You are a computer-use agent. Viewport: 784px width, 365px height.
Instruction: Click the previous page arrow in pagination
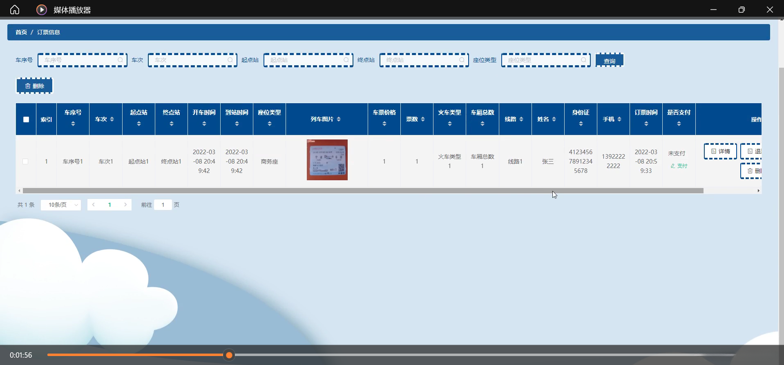pyautogui.click(x=94, y=205)
